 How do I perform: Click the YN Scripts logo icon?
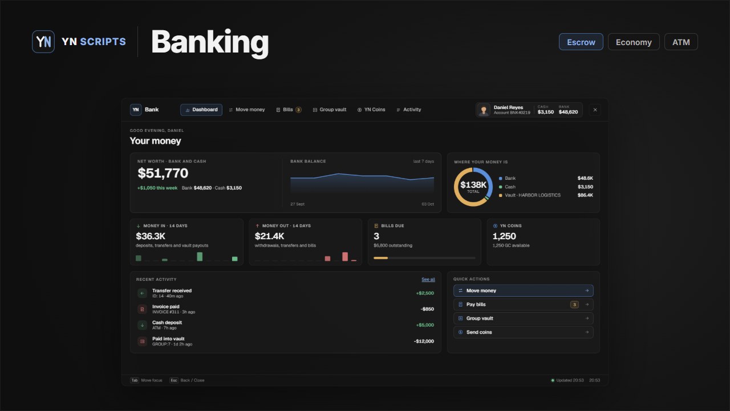(x=43, y=42)
